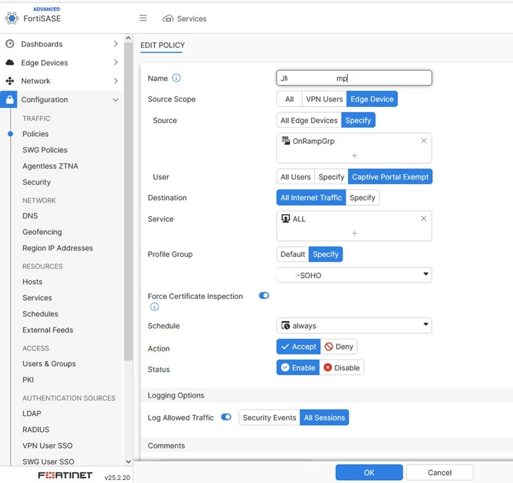Open LDAP authentication source
The width and height of the screenshot is (513, 483).
pos(32,413)
